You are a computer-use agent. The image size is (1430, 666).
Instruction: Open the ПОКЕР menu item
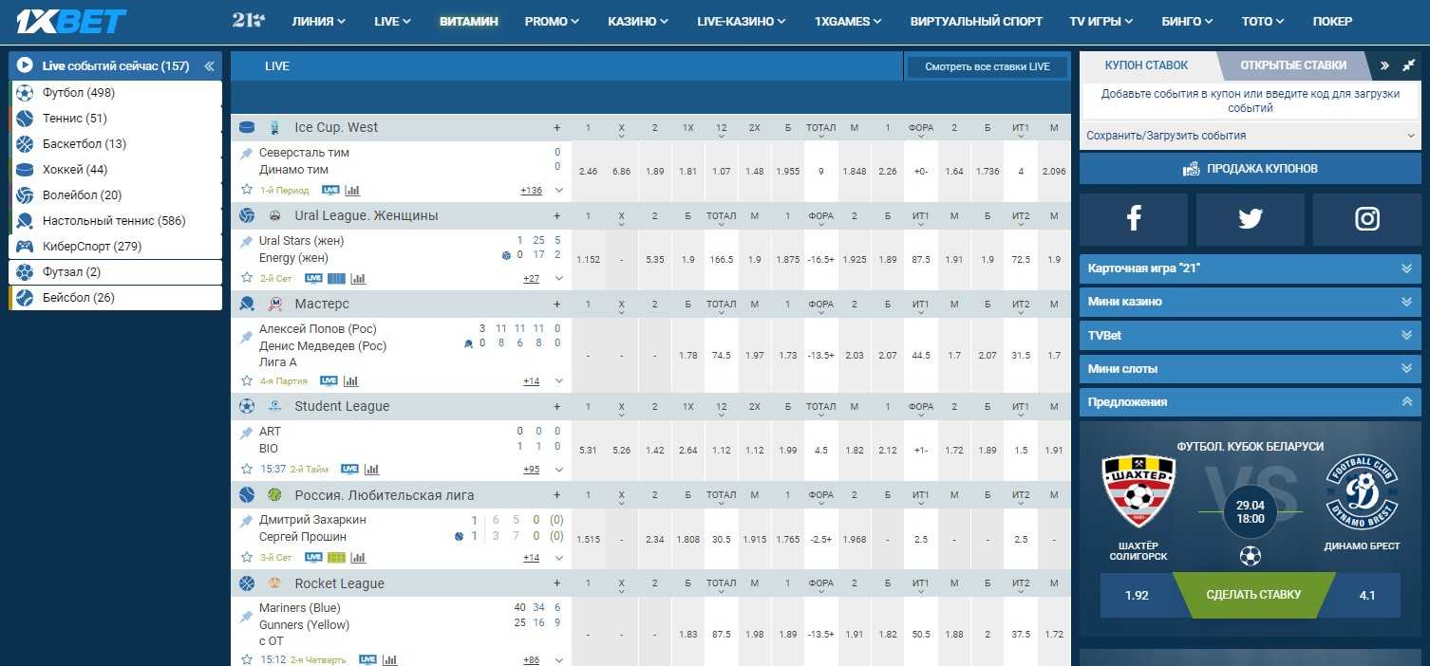click(x=1333, y=21)
